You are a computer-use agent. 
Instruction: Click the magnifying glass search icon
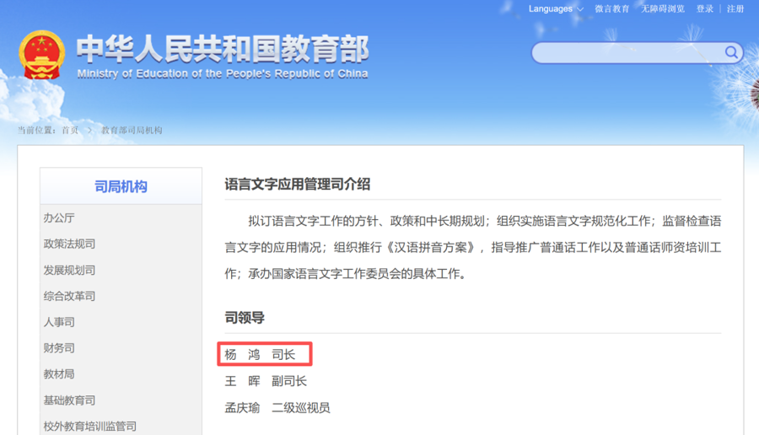(731, 53)
